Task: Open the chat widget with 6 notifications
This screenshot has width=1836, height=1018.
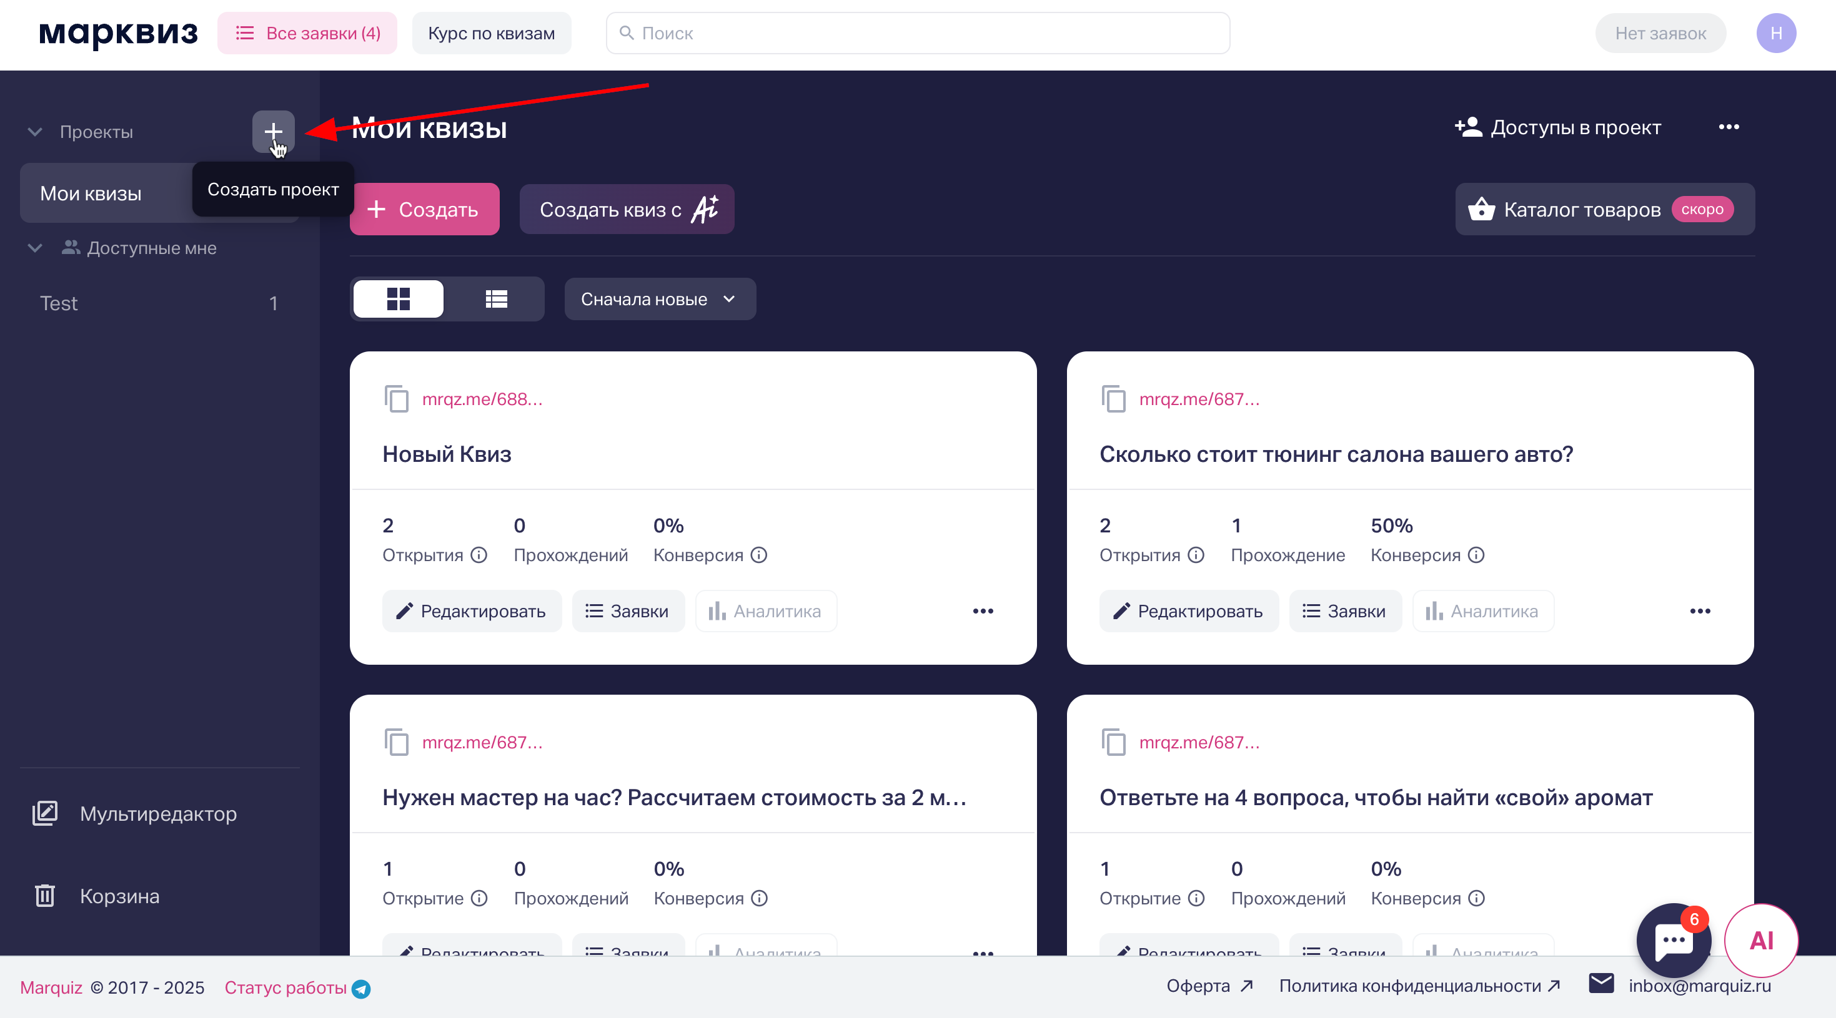Action: 1673,941
